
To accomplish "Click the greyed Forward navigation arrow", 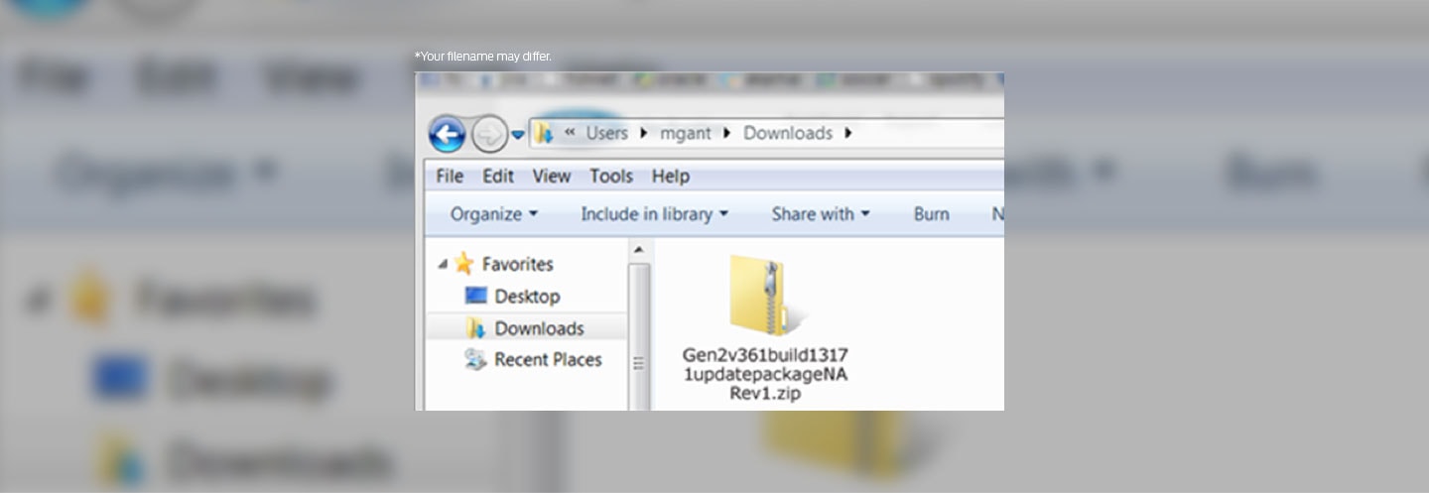I will pyautogui.click(x=488, y=134).
